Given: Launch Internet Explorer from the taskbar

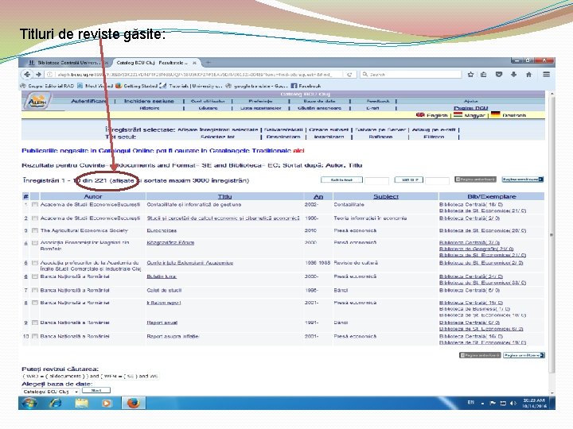Looking at the screenshot, I should (56, 403).
